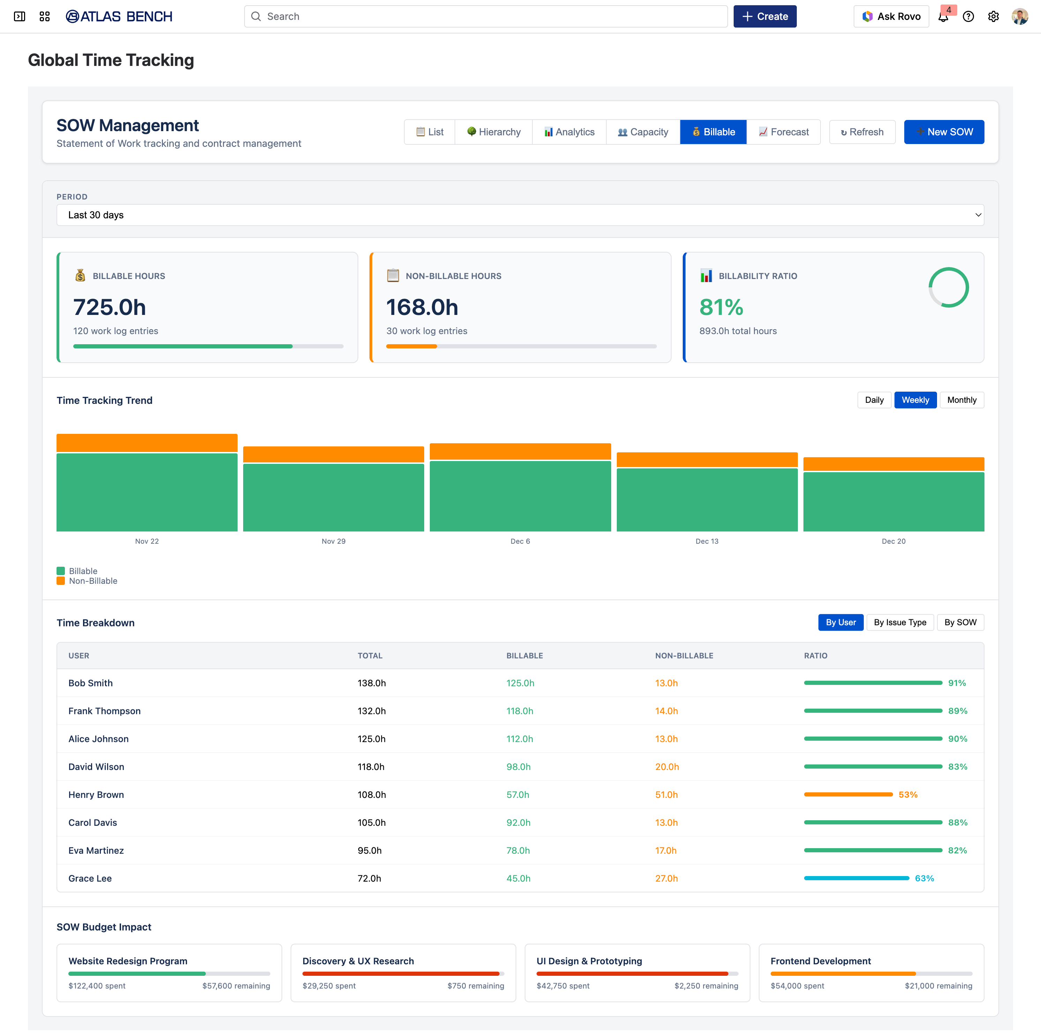Viewport: 1041px width, 1033px height.
Task: Click the help question mark icon
Action: [968, 17]
